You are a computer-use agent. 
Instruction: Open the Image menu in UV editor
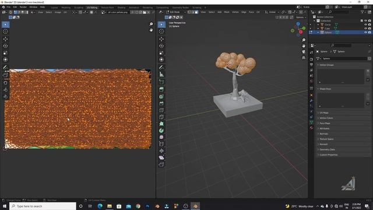coord(58,12)
